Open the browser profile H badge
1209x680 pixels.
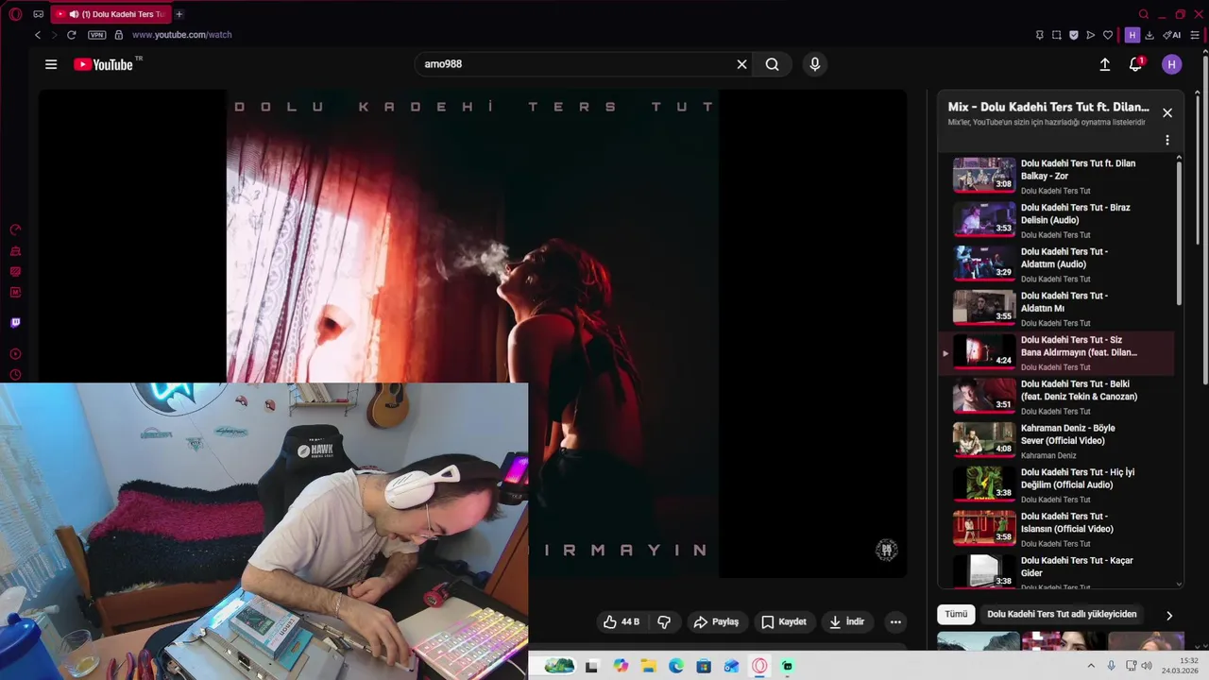1132,35
